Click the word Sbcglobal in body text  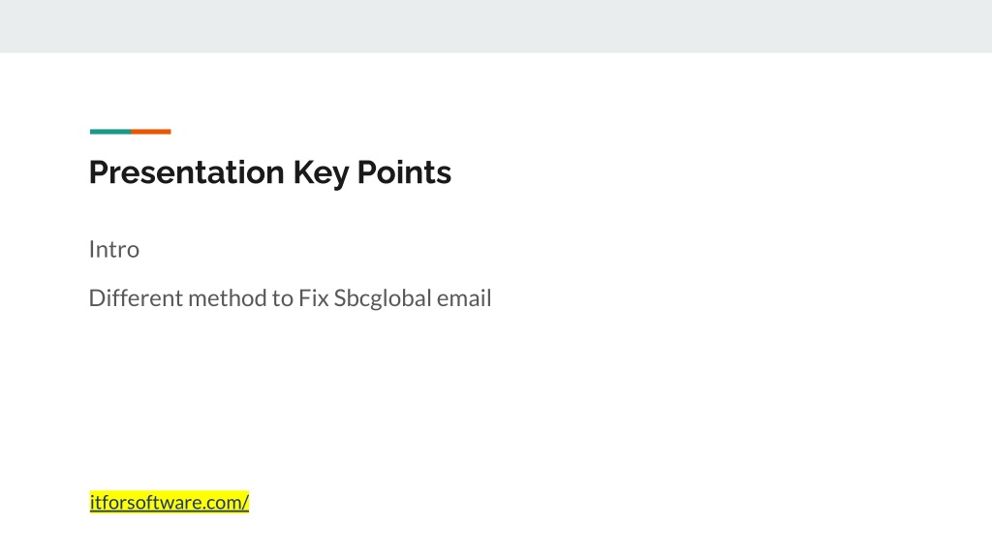(x=382, y=298)
